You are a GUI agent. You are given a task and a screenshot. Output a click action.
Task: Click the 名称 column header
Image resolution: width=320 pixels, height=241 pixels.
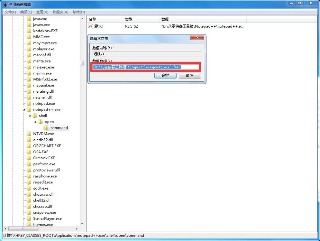[x=105, y=19]
